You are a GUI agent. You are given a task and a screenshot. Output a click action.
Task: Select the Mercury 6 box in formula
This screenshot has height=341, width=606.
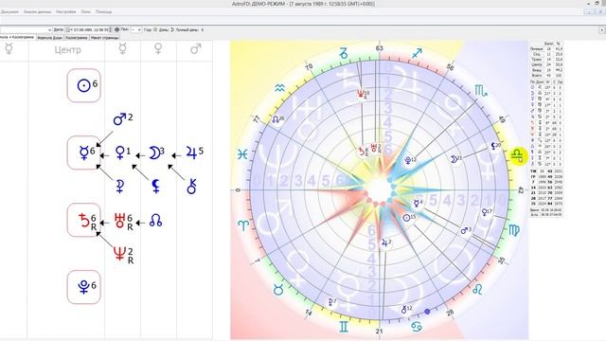(x=84, y=153)
